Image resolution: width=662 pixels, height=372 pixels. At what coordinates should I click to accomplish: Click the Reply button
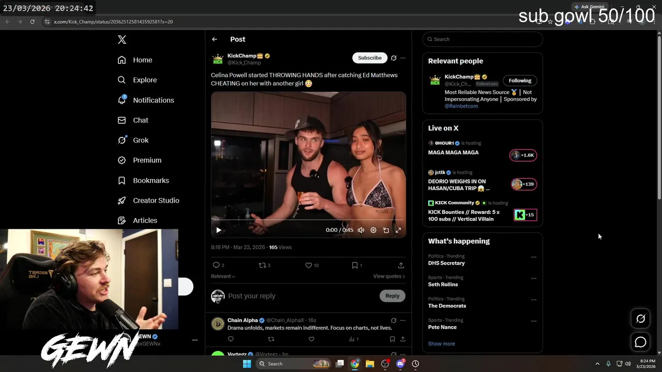(393, 296)
